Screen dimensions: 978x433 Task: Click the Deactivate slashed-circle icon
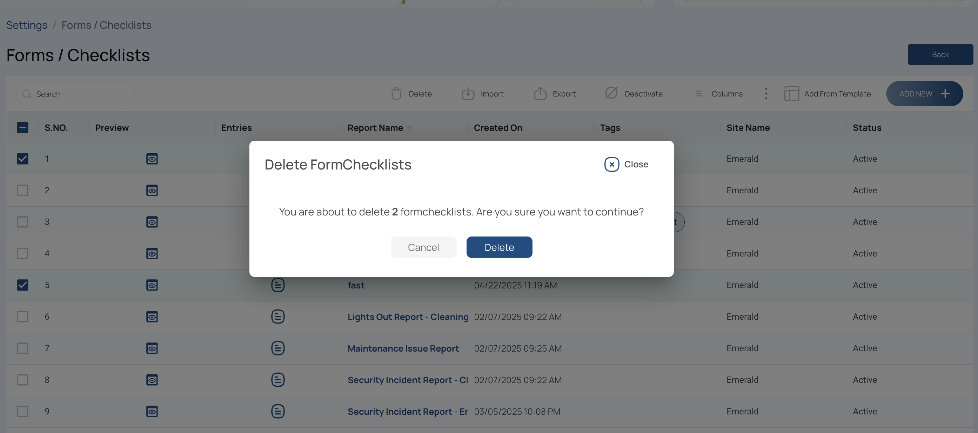[x=611, y=93]
